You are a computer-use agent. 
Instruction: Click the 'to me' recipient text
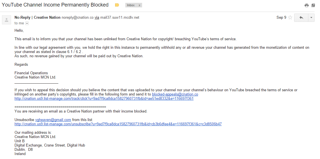coord(19,23)
